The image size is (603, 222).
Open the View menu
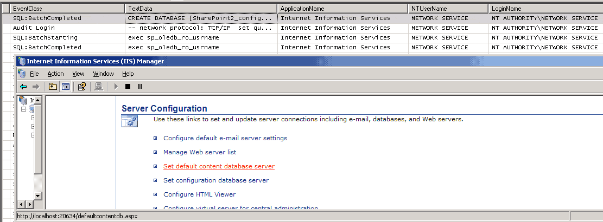[78, 74]
